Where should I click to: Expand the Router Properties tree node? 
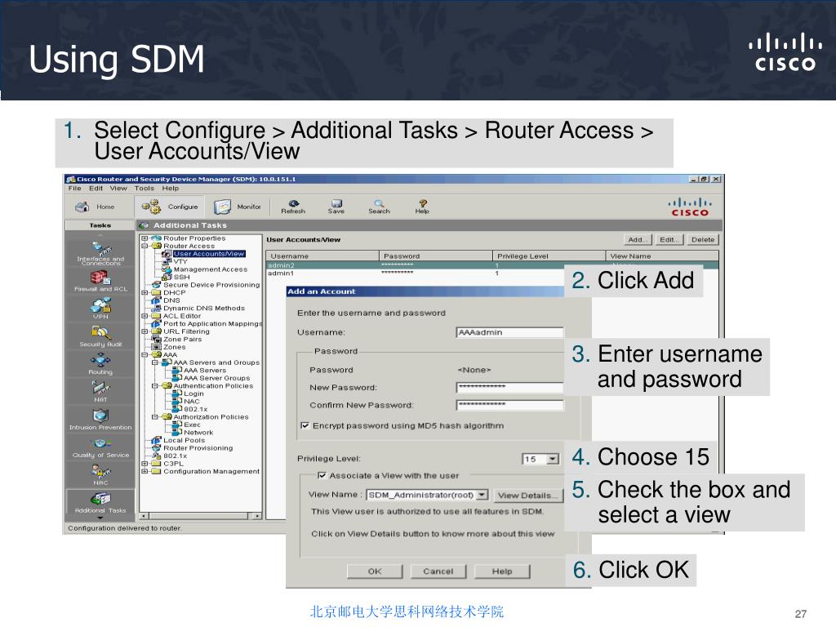(145, 238)
